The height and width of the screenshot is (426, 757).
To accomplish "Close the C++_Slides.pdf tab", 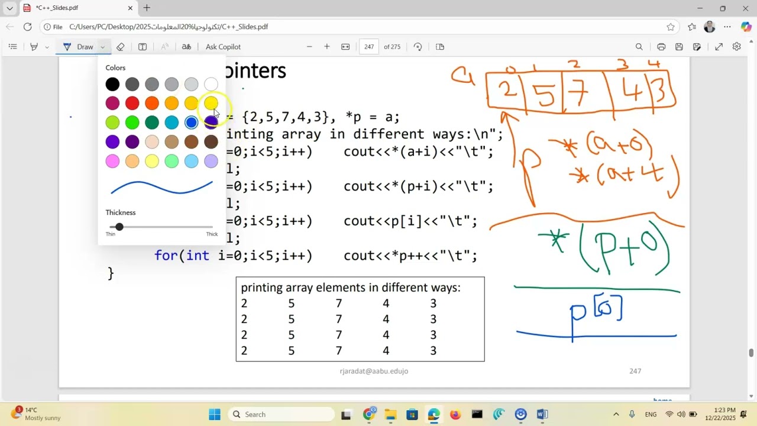I will [x=131, y=8].
